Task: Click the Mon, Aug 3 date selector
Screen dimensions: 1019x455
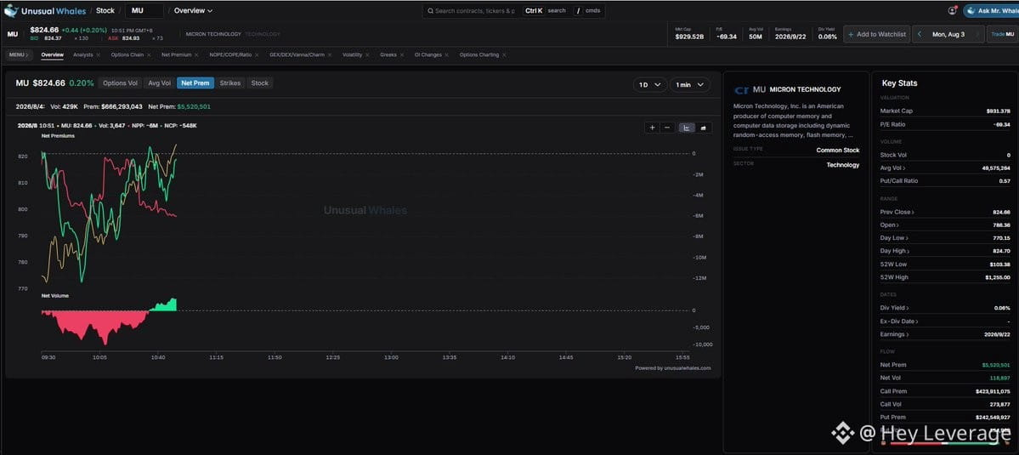Action: 948,35
